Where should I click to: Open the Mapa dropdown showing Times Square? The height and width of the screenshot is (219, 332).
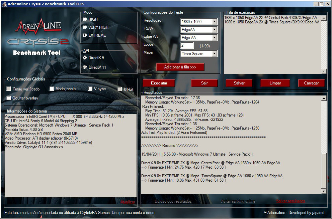click(x=214, y=54)
